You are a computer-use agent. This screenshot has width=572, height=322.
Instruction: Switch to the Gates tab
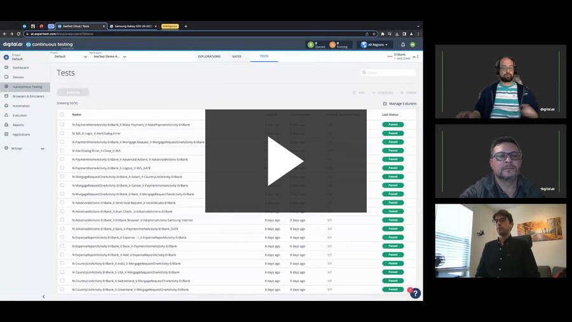coord(236,57)
